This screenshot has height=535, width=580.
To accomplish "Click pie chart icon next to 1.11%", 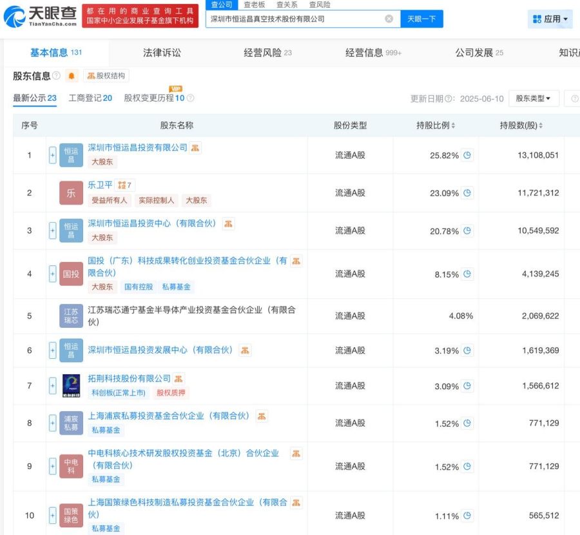I will [x=467, y=516].
